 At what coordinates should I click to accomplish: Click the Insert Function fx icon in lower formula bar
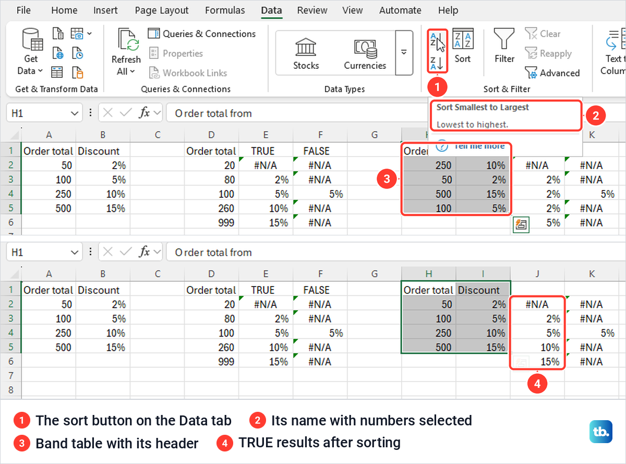(145, 252)
